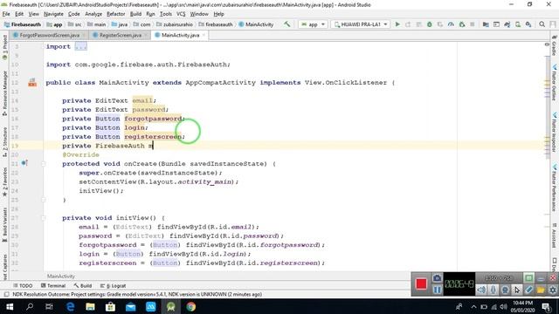Click the Search Everywhere magnifier icon

click(x=542, y=24)
